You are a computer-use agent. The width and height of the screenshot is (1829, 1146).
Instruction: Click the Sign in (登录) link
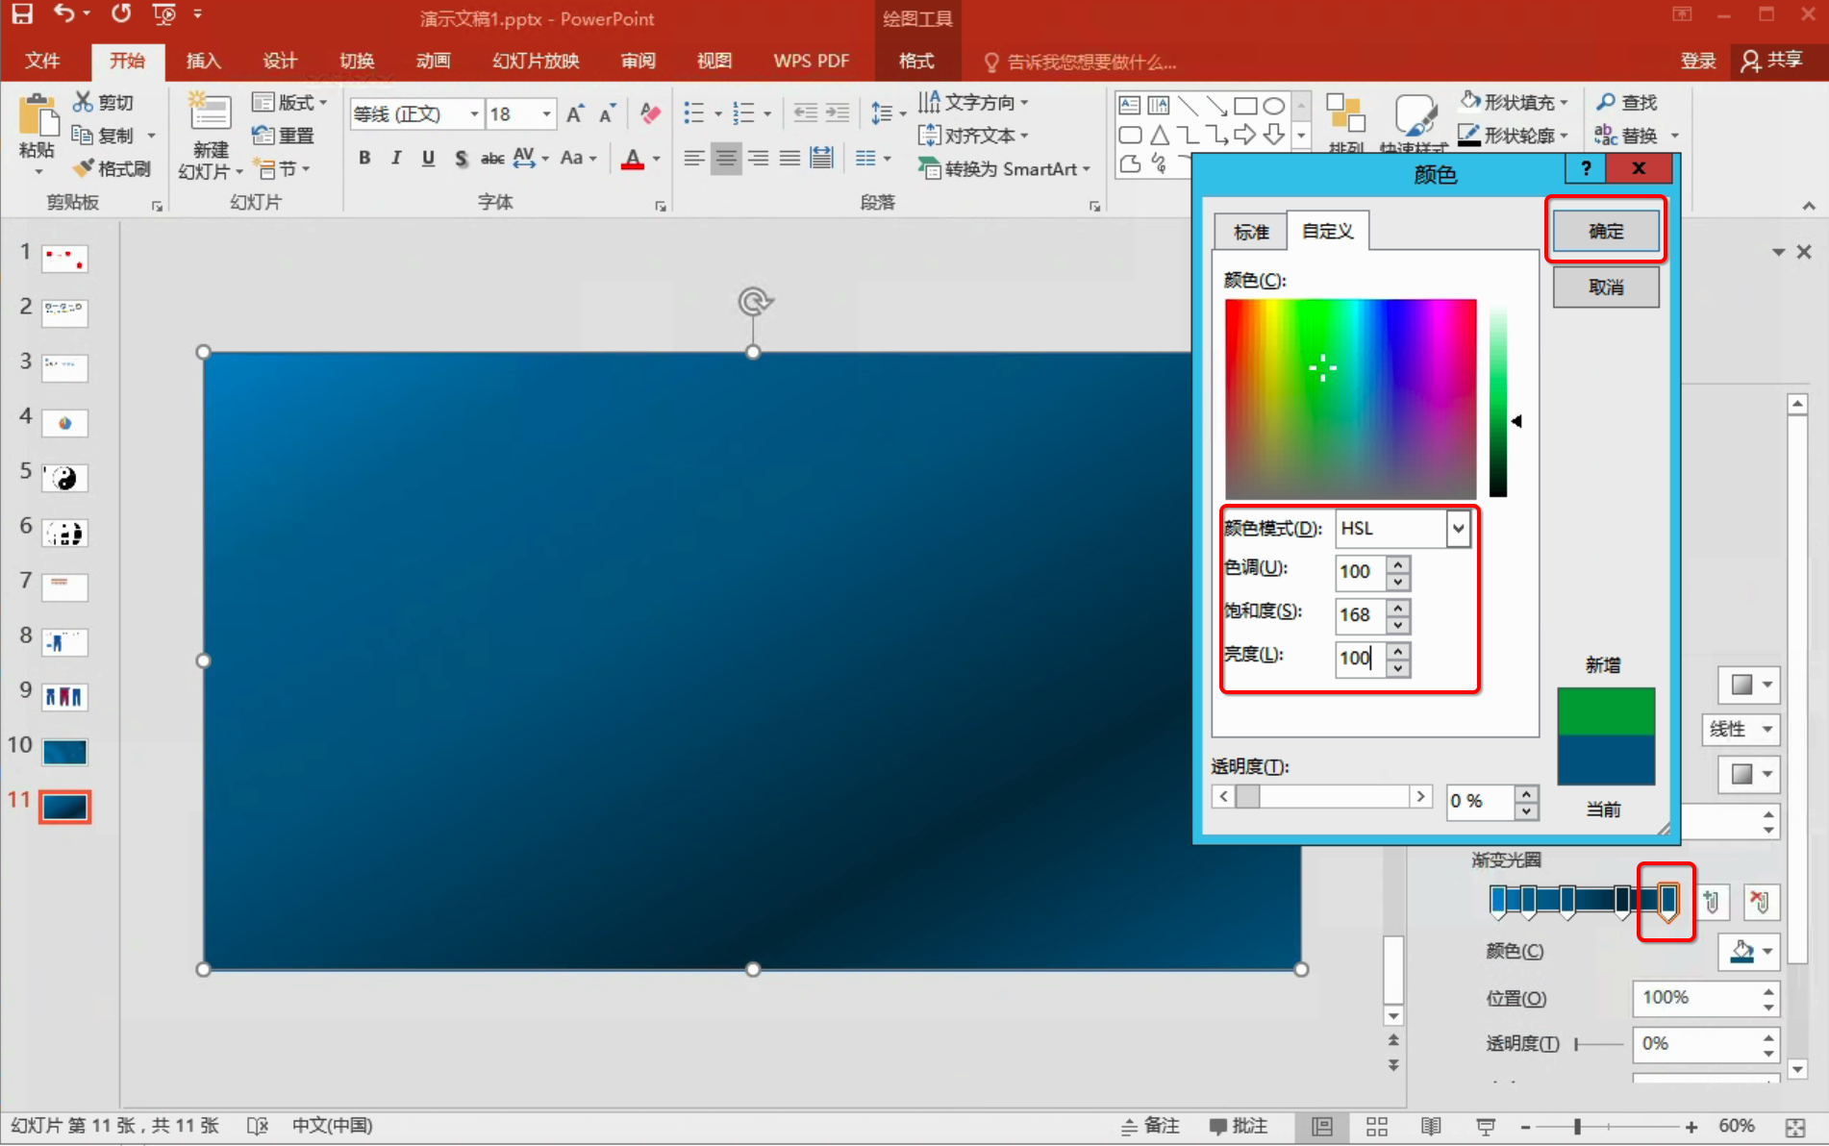tap(1697, 61)
